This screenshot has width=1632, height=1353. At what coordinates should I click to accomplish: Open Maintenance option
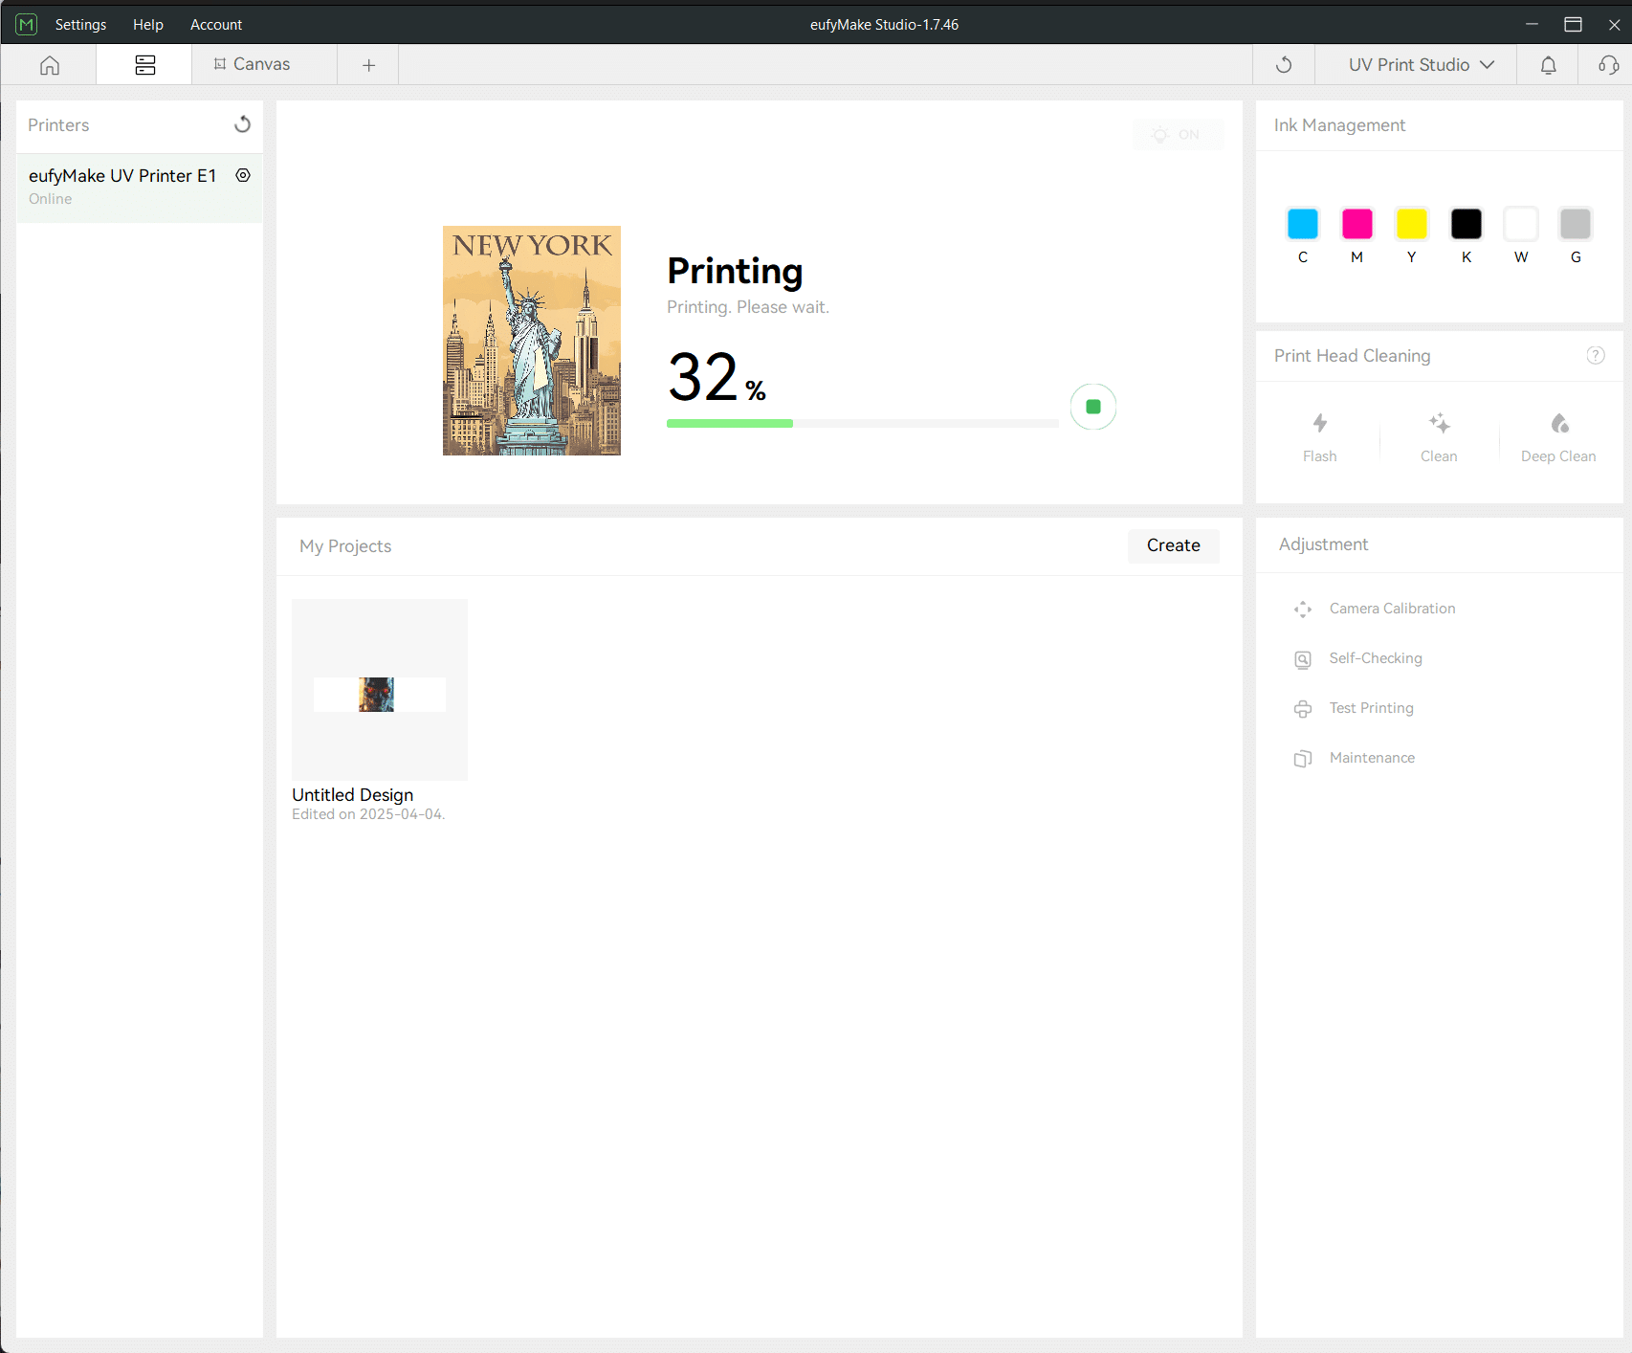pyautogui.click(x=1372, y=758)
